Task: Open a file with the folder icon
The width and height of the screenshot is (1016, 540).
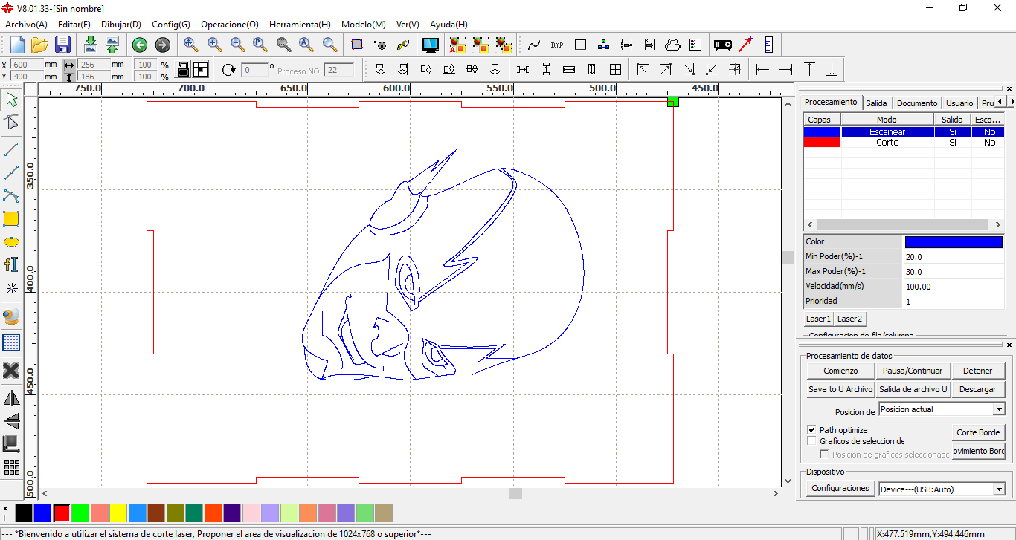Action: (x=39, y=45)
